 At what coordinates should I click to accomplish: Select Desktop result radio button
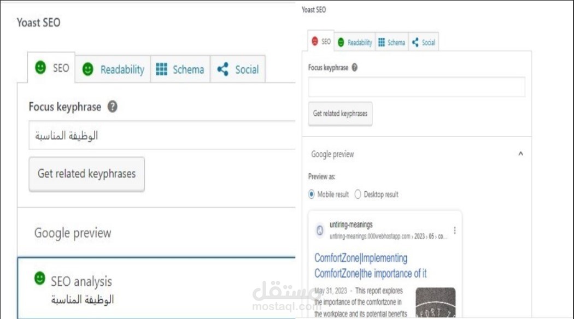[358, 194]
